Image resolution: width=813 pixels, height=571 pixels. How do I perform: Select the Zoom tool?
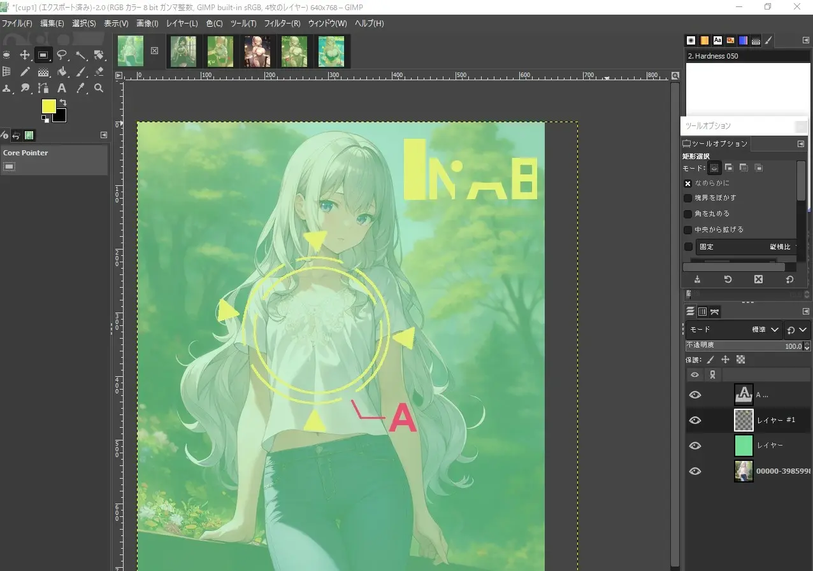[99, 88]
